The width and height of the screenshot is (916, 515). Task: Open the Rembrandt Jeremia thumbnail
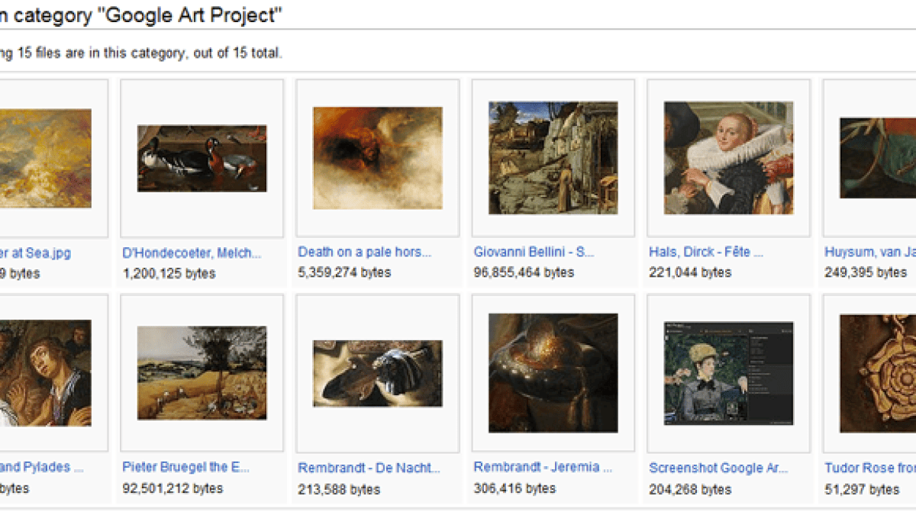[553, 373]
